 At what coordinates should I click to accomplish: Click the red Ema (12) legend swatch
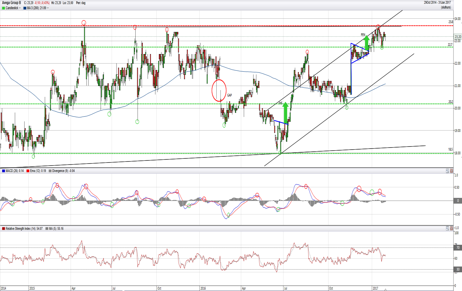click(28, 171)
